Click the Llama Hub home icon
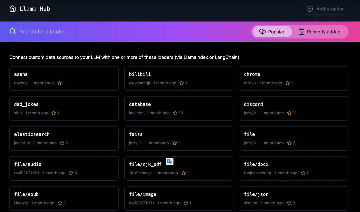Screen dimensions: 360x212 [x=13, y=9]
